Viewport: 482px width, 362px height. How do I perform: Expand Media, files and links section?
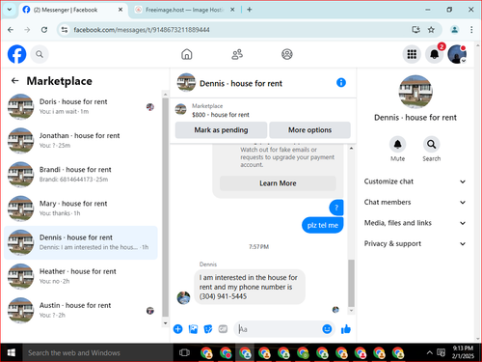pos(415,223)
